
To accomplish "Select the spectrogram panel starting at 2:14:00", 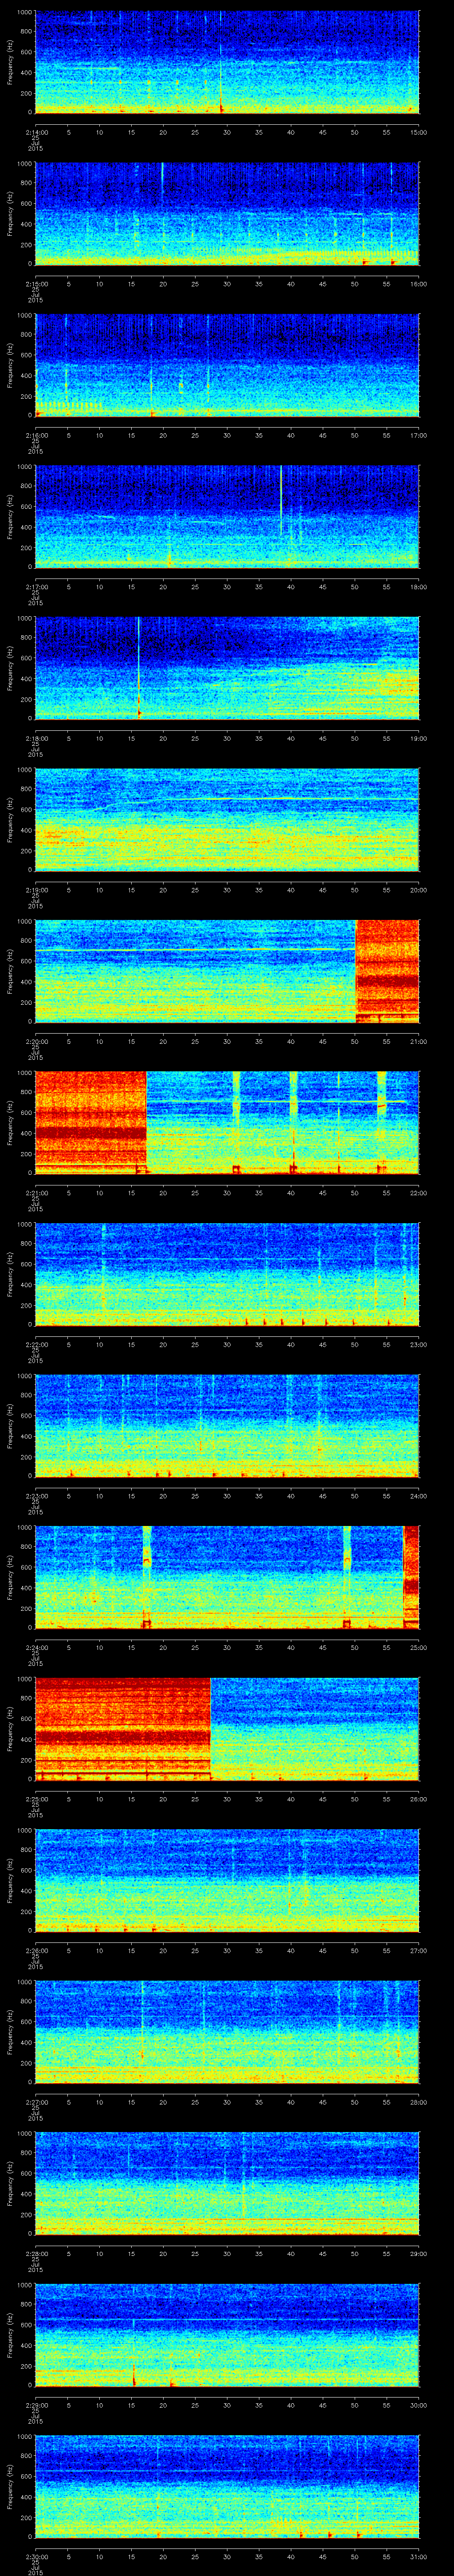I will tap(227, 62).
